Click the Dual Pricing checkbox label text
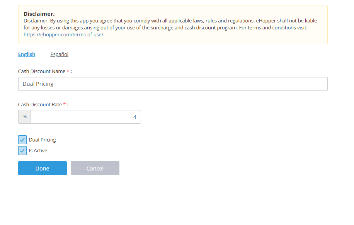Viewport: 354px width, 225px height. pyautogui.click(x=43, y=140)
